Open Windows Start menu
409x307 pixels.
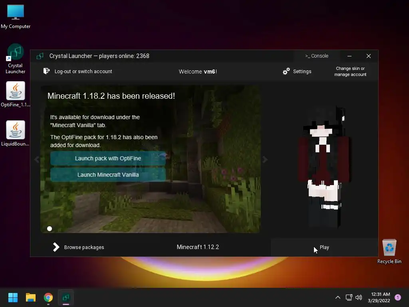click(x=13, y=297)
